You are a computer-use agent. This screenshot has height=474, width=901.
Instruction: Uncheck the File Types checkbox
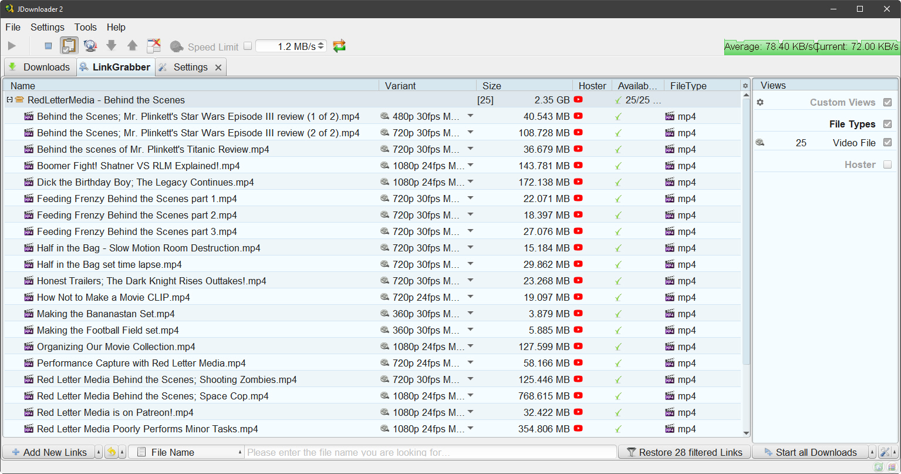click(887, 124)
